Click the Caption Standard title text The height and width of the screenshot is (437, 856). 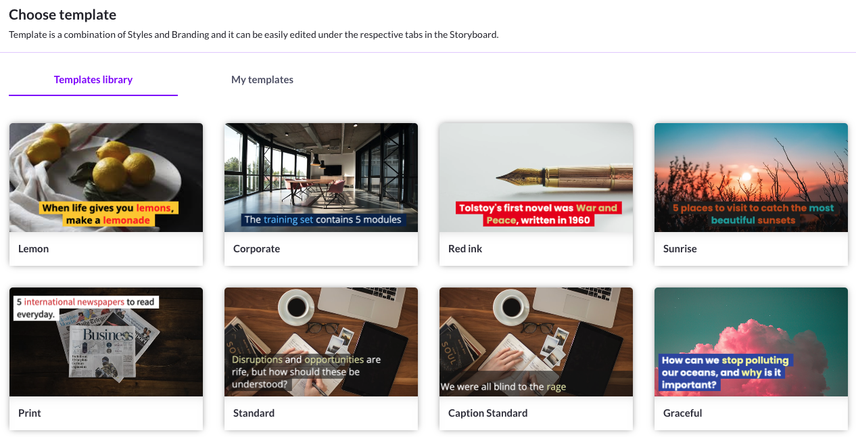488,413
